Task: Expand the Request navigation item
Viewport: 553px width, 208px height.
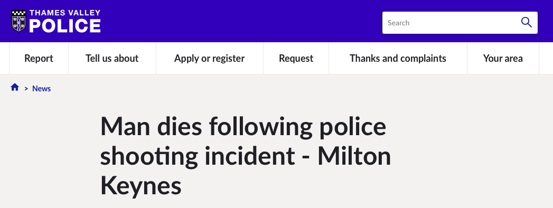Action: pyautogui.click(x=296, y=58)
